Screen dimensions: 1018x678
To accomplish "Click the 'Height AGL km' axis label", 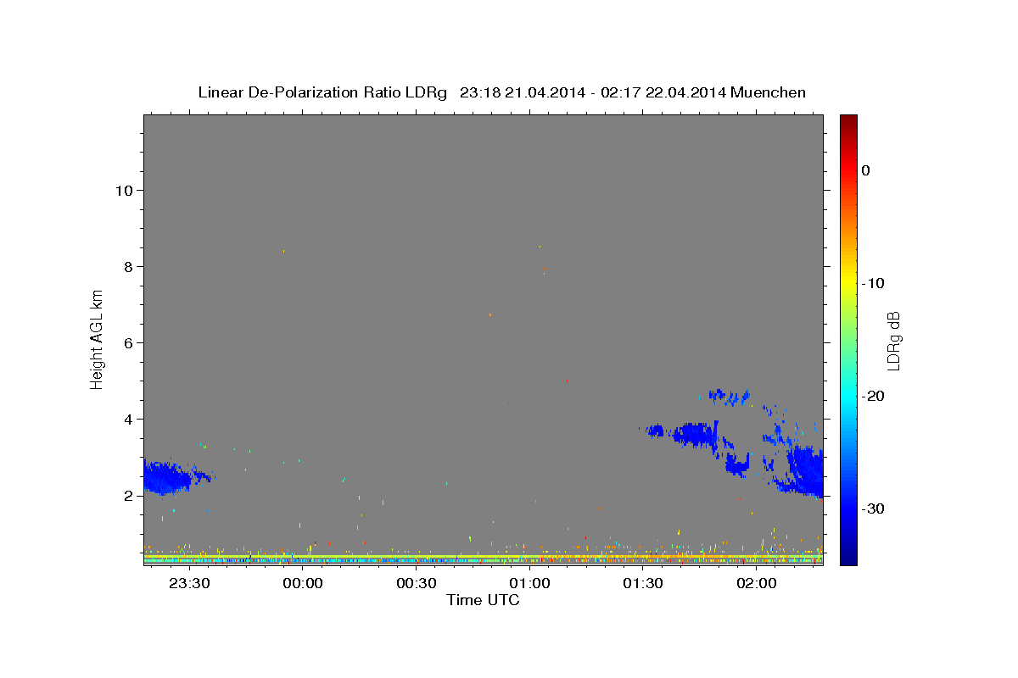I will (x=98, y=339).
